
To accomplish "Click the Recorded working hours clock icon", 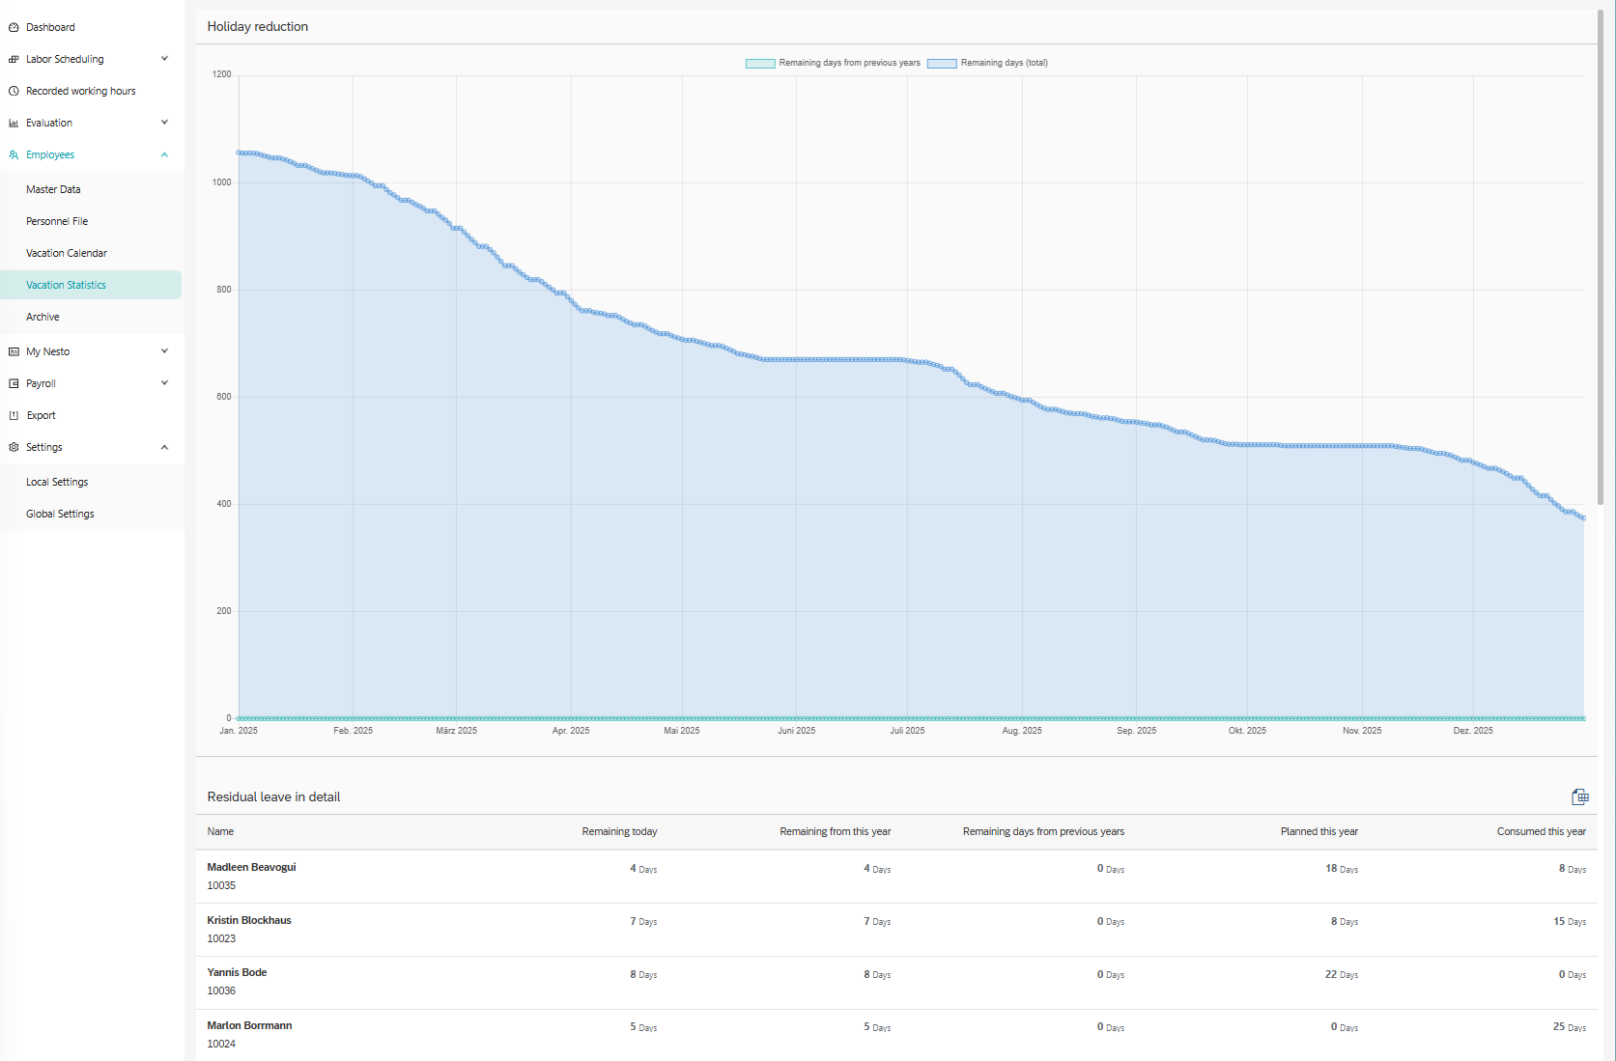I will click(14, 92).
